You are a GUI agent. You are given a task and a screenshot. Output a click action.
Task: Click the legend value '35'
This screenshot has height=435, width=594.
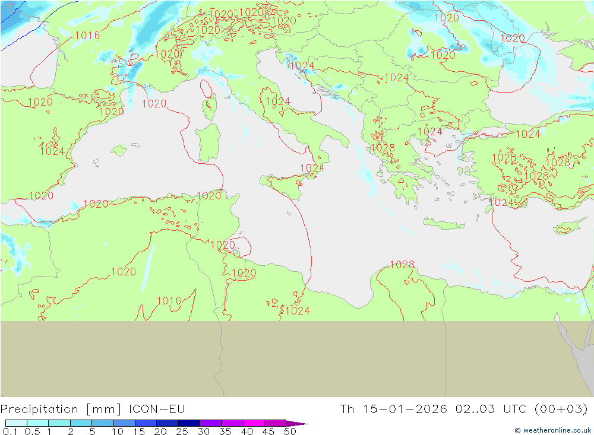click(x=225, y=431)
